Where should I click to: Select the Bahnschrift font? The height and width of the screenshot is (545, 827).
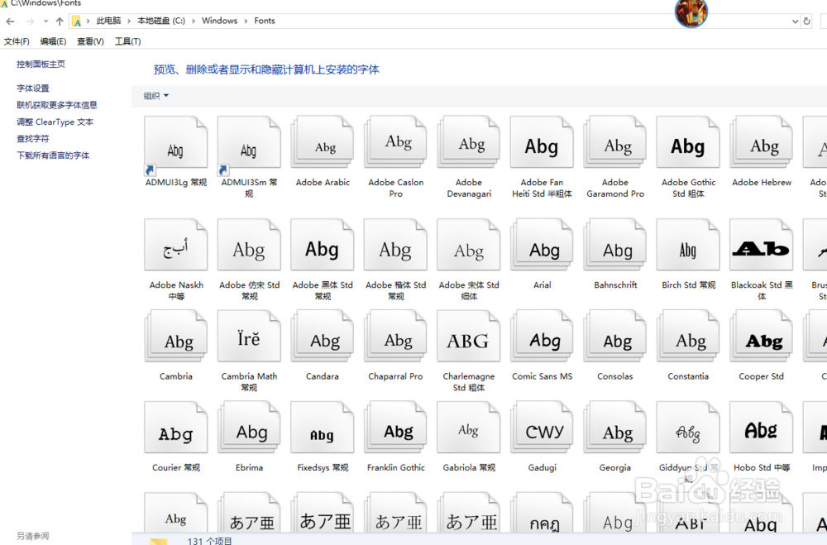615,246
